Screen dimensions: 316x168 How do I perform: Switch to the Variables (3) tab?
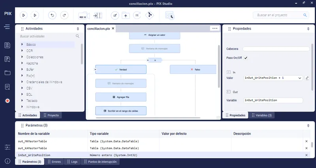click(261, 115)
